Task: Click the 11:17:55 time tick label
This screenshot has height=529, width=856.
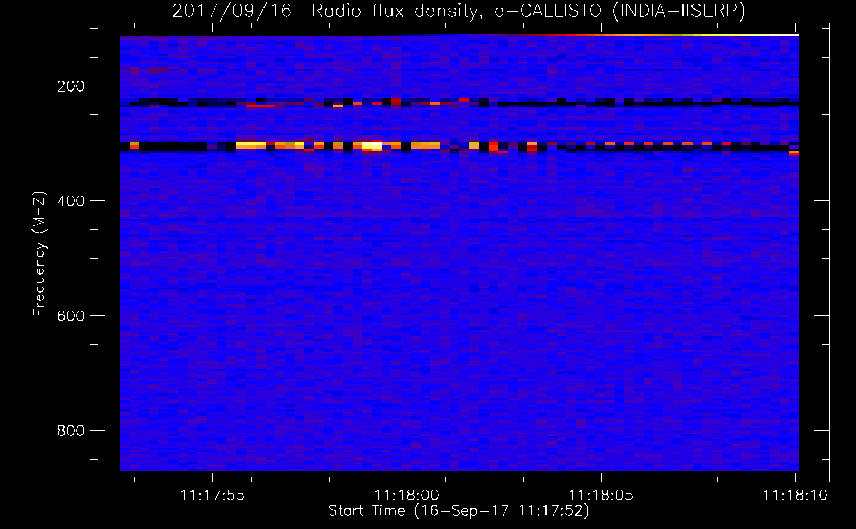Action: coord(212,495)
